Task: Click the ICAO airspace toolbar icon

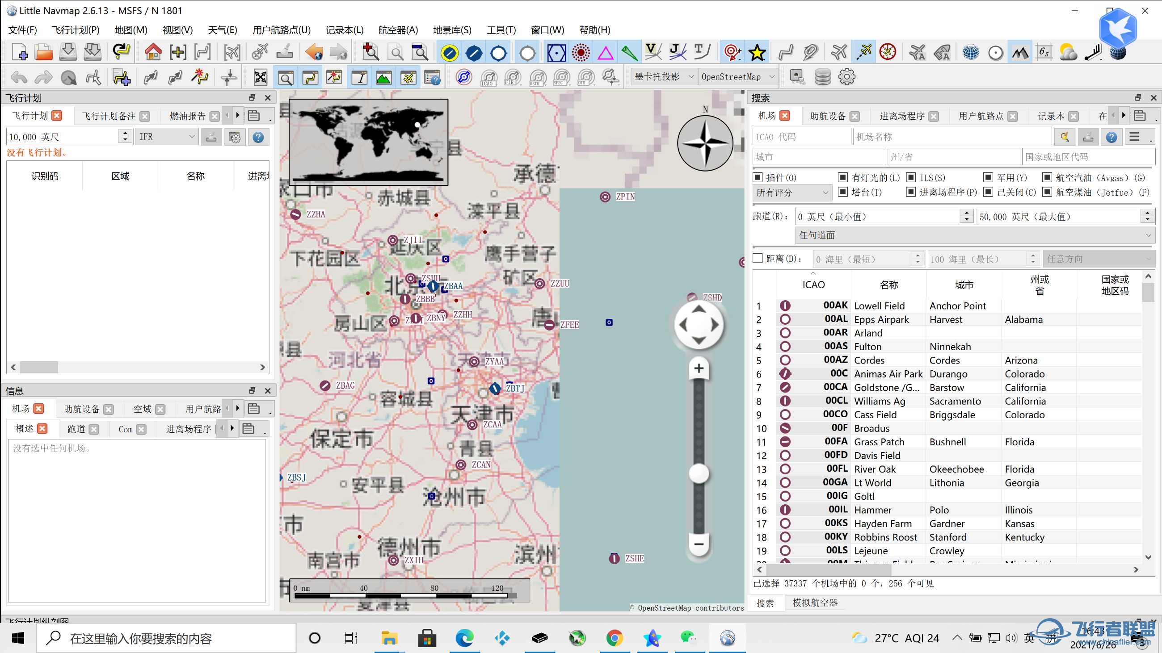Action: (488, 78)
